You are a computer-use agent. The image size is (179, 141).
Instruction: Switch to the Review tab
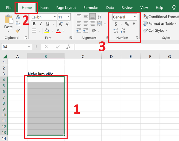127,8
